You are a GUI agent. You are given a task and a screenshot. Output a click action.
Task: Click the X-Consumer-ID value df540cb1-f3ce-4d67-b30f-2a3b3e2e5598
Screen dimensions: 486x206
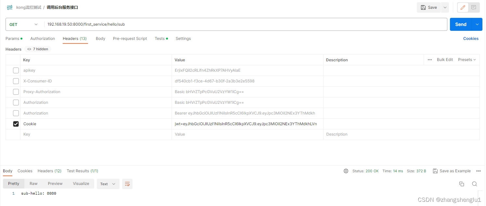click(215, 81)
